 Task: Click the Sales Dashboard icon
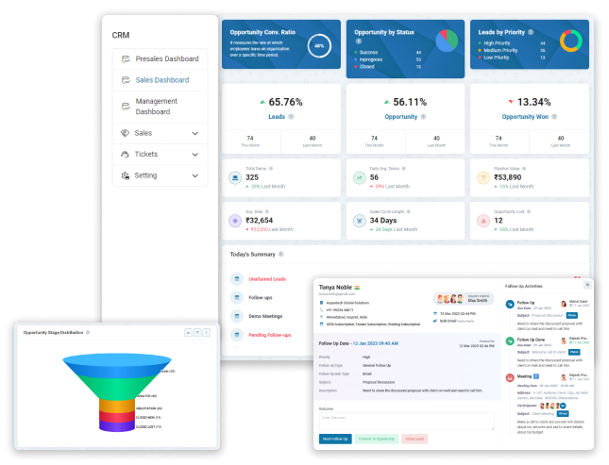pos(126,80)
